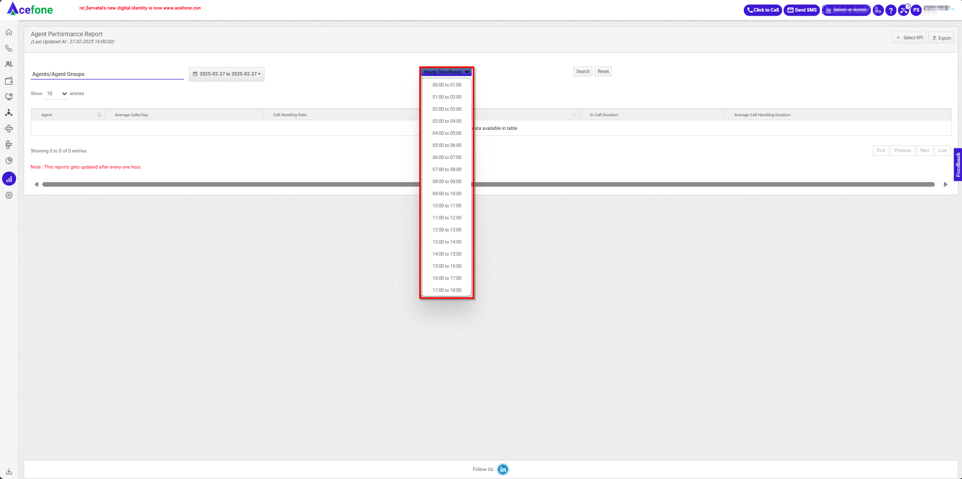Click the scrollbar right arrow
962x479 pixels.
pyautogui.click(x=945, y=185)
